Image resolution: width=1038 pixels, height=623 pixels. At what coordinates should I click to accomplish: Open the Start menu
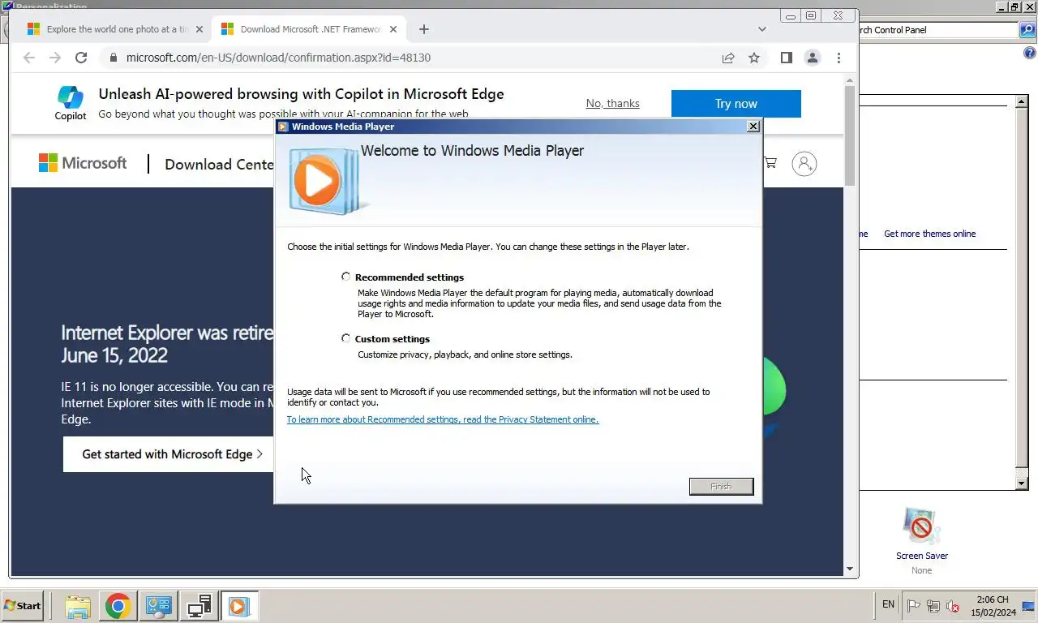coord(23,606)
